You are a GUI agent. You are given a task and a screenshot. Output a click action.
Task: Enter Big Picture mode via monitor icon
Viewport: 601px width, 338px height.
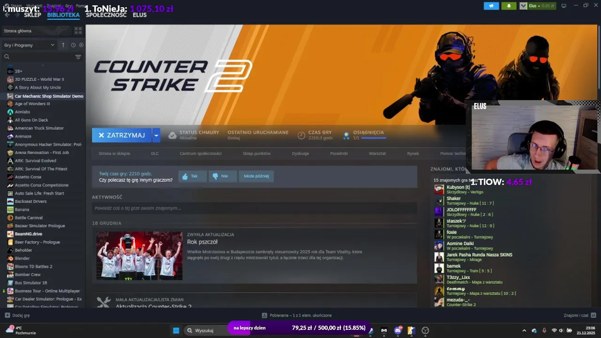tap(564, 6)
